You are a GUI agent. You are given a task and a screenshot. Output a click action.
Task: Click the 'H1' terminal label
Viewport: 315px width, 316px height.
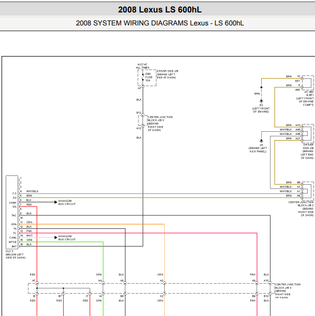[299, 187]
